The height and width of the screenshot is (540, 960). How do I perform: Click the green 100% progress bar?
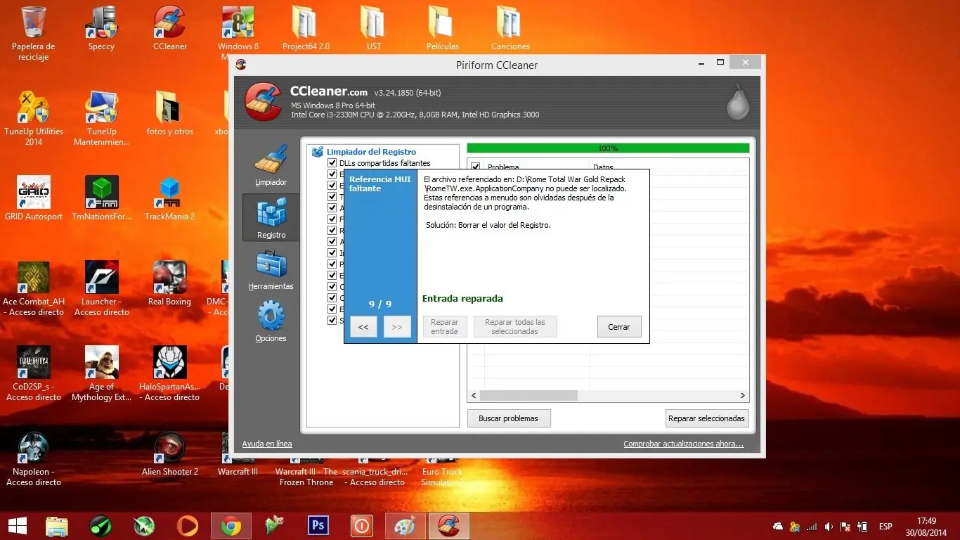608,148
